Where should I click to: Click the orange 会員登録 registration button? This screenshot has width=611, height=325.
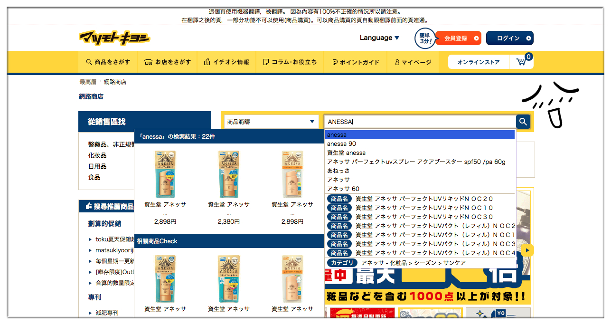458,38
